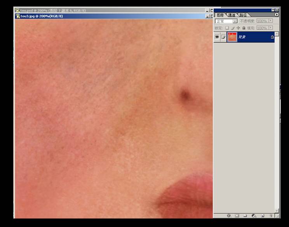Click the create new layer icon
Viewport: 289px width, 227px height.
pos(262,215)
